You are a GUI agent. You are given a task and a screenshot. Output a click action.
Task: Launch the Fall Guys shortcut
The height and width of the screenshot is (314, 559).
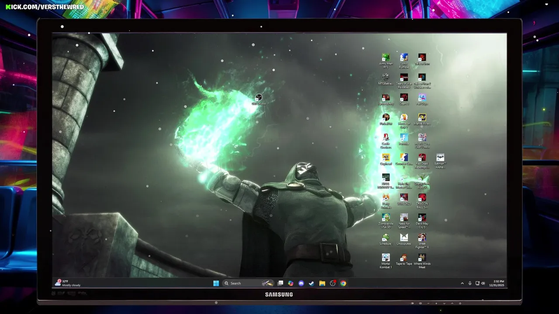422,99
